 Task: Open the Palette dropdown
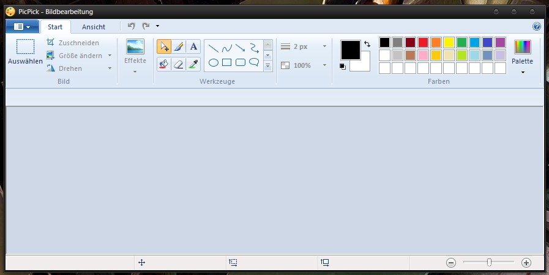(x=522, y=72)
